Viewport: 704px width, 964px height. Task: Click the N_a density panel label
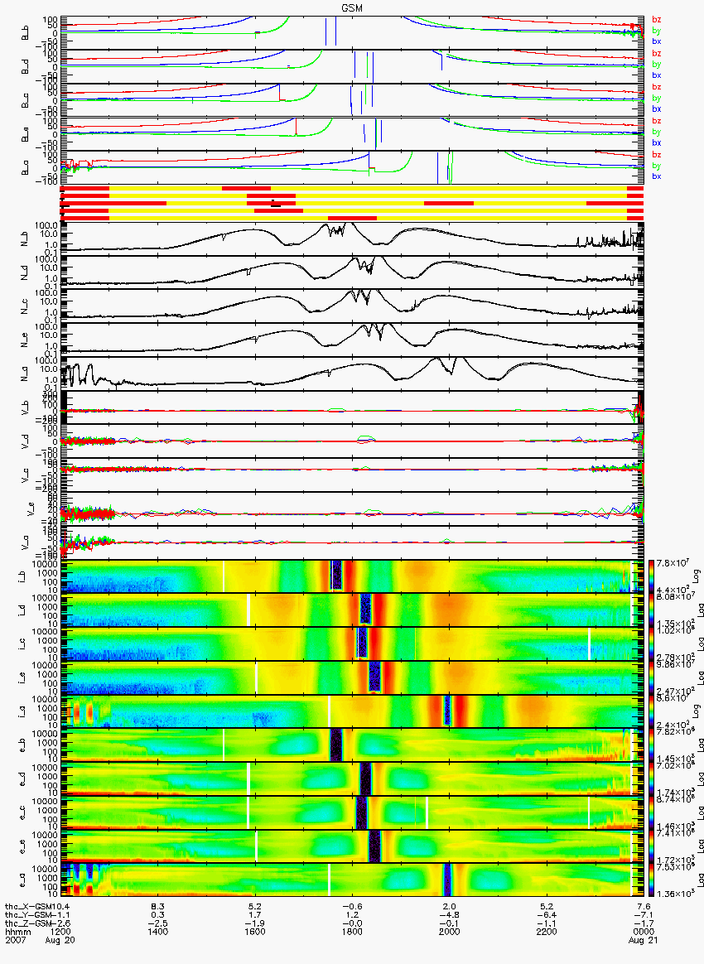pyautogui.click(x=25, y=374)
